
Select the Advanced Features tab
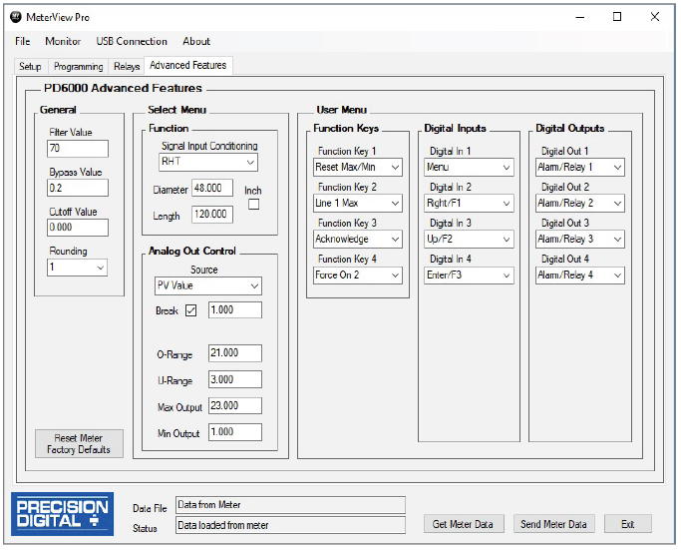point(188,65)
